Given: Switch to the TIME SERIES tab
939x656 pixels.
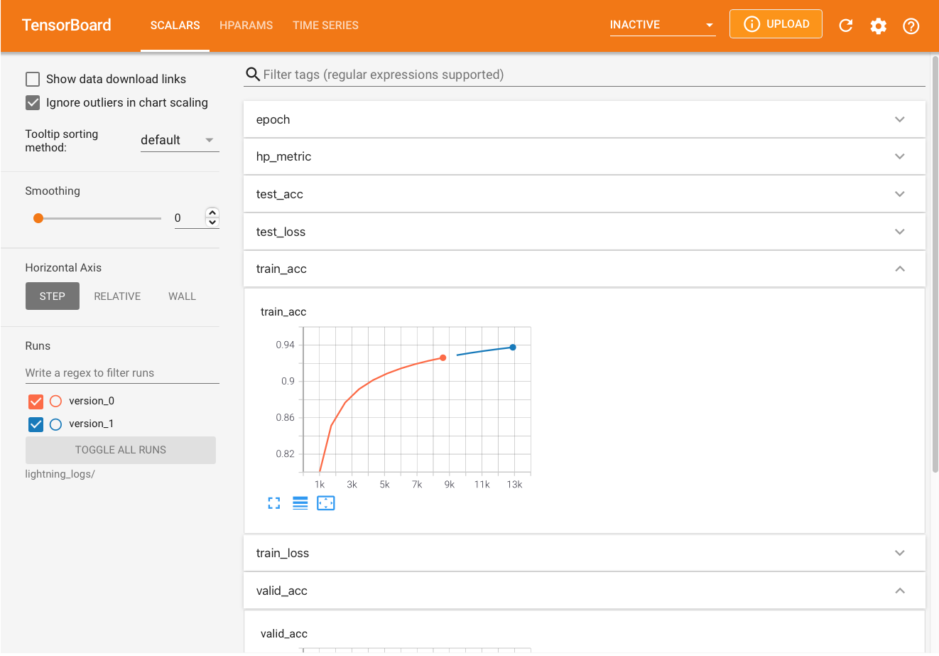Looking at the screenshot, I should tap(325, 26).
